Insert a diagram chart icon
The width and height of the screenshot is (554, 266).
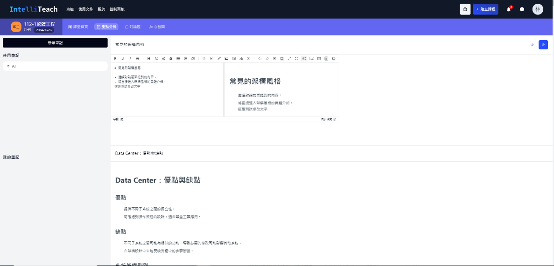[241, 59]
